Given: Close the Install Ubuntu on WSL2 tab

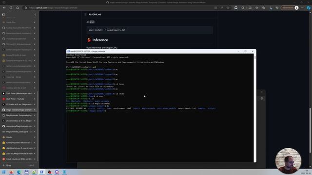Looking at the screenshot, I should [x=35, y=159].
